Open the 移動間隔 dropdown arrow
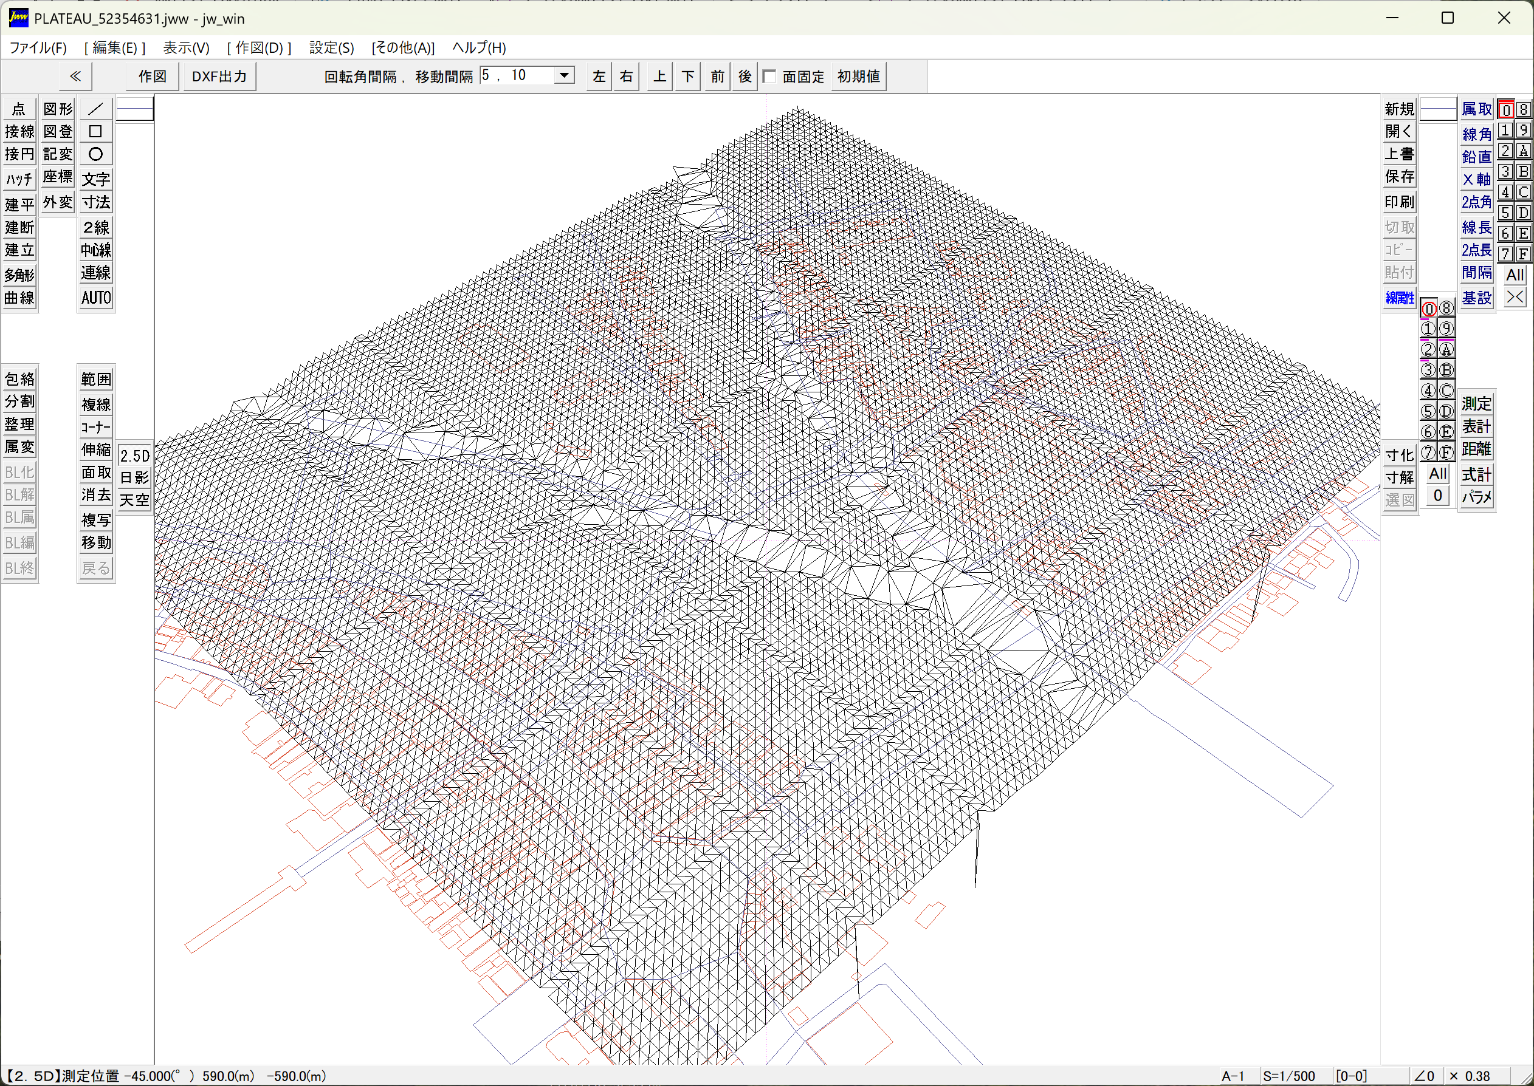The width and height of the screenshot is (1534, 1086). click(x=565, y=75)
